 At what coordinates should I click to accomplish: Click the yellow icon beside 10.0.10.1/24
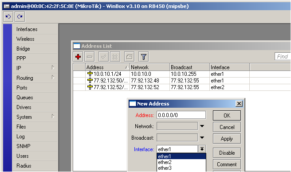[x=90, y=74]
